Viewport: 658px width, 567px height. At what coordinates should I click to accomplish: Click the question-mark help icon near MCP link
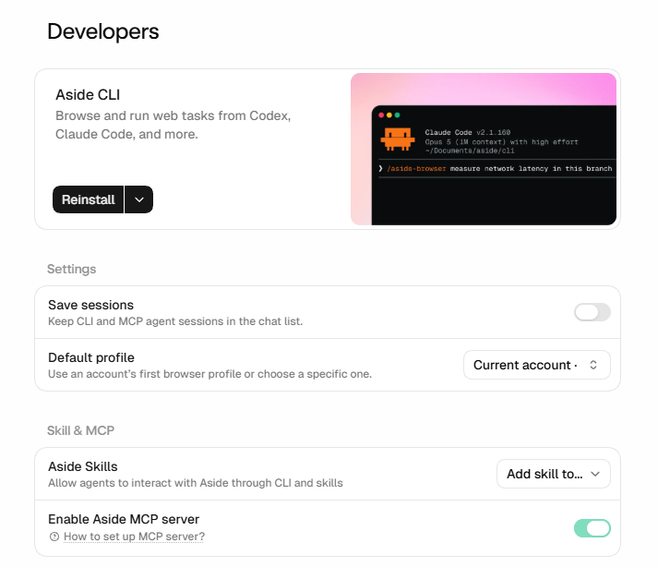click(x=54, y=537)
